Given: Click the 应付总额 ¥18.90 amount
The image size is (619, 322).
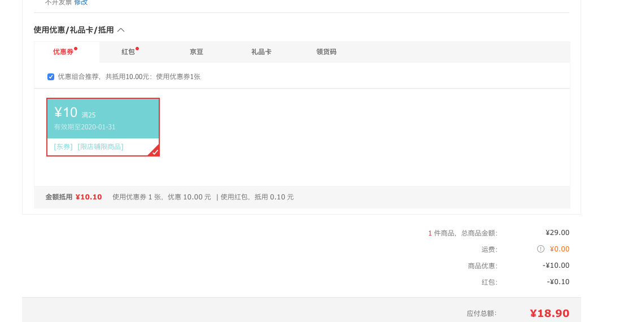Looking at the screenshot, I should point(550,314).
